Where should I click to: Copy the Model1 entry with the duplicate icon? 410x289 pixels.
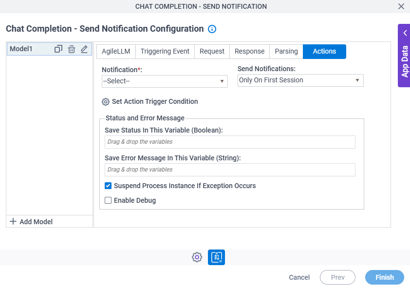pyautogui.click(x=58, y=49)
